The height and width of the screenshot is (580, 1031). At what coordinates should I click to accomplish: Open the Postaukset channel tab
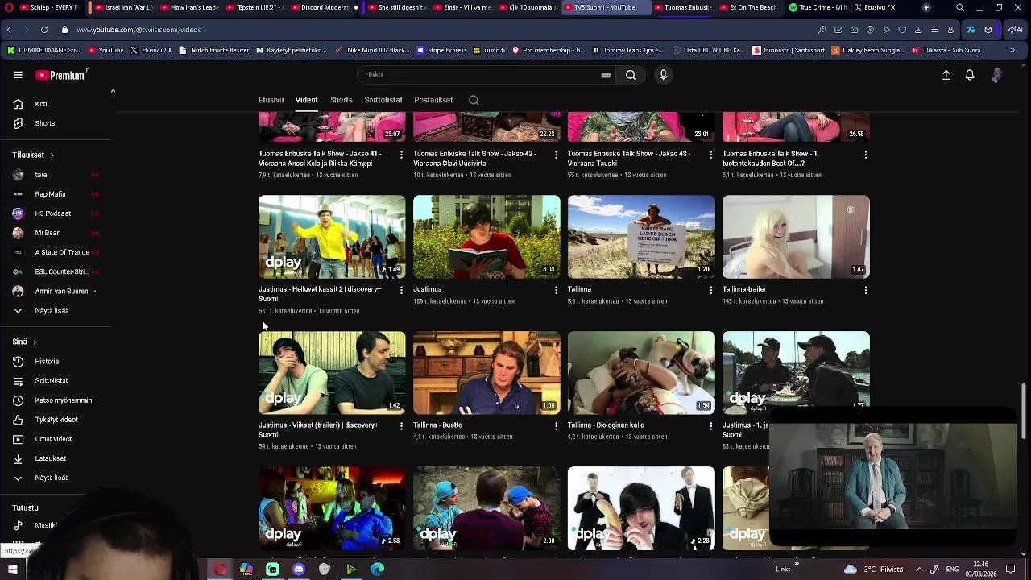pyautogui.click(x=433, y=100)
